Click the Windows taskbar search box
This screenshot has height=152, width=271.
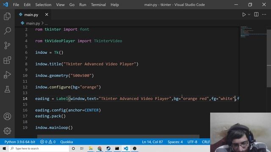(39, 148)
